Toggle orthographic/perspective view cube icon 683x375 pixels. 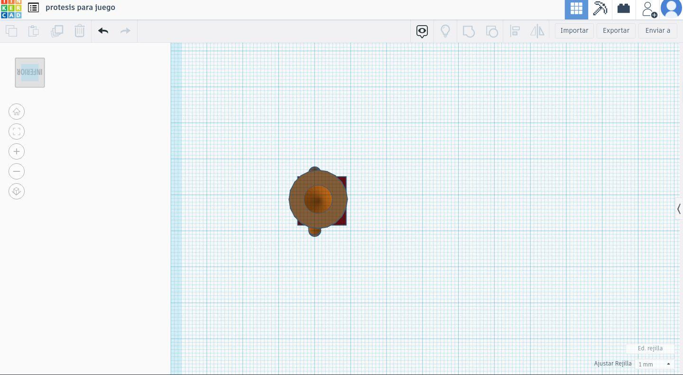17,191
